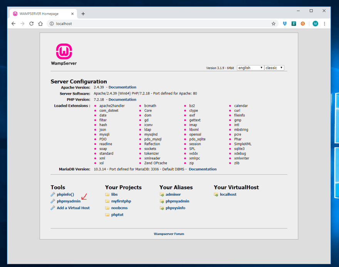Click wrench icon beside Add a Virtual Host

click(x=53, y=208)
